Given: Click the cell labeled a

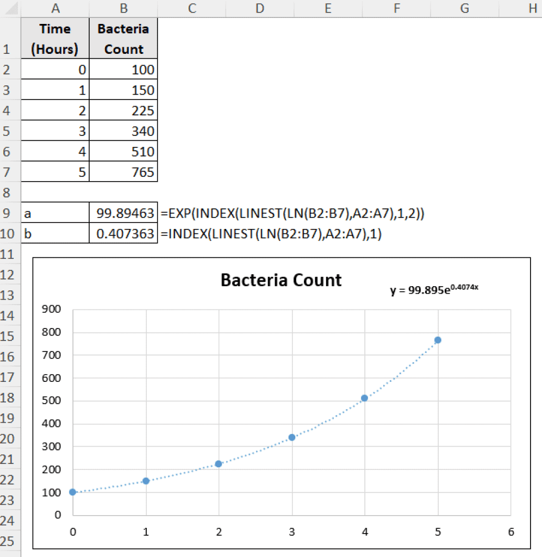Looking at the screenshot, I should pyautogui.click(x=55, y=213).
